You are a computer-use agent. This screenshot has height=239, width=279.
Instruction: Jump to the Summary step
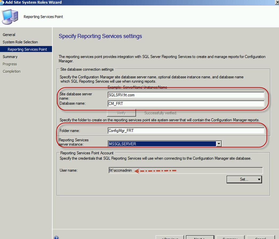pyautogui.click(x=10, y=57)
